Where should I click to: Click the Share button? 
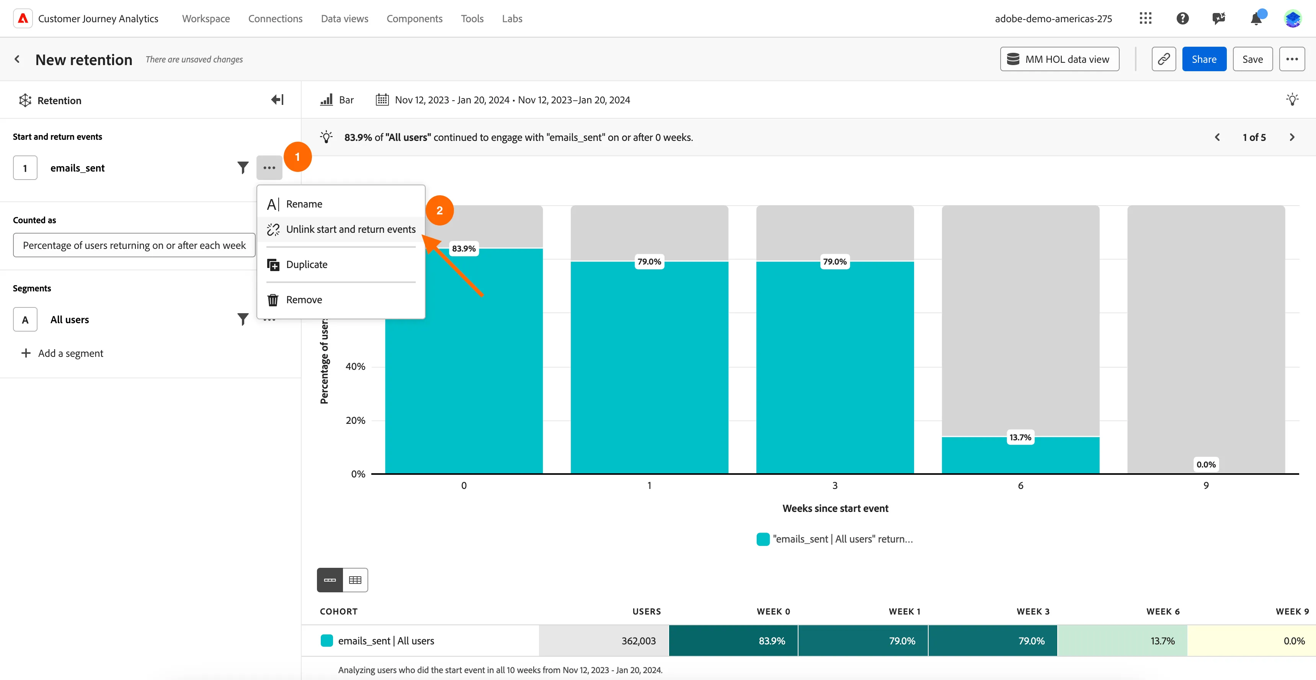(1203, 59)
